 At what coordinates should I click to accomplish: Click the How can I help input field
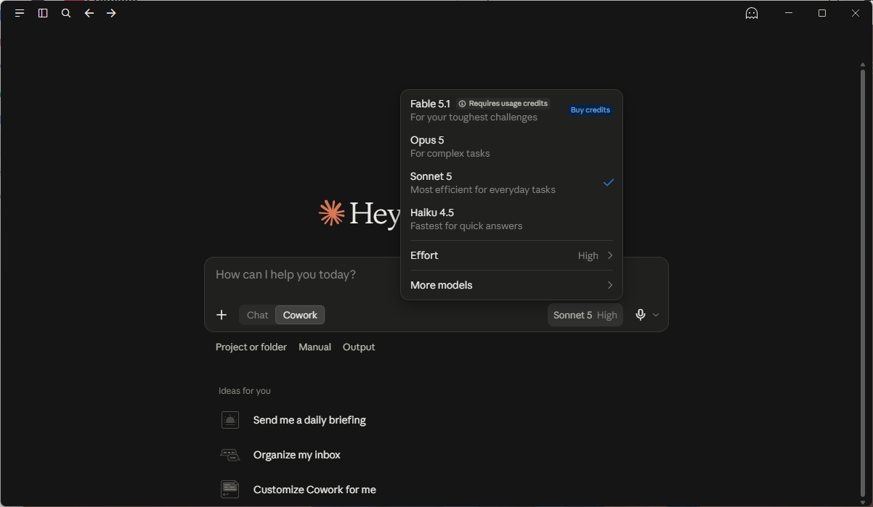point(436,275)
